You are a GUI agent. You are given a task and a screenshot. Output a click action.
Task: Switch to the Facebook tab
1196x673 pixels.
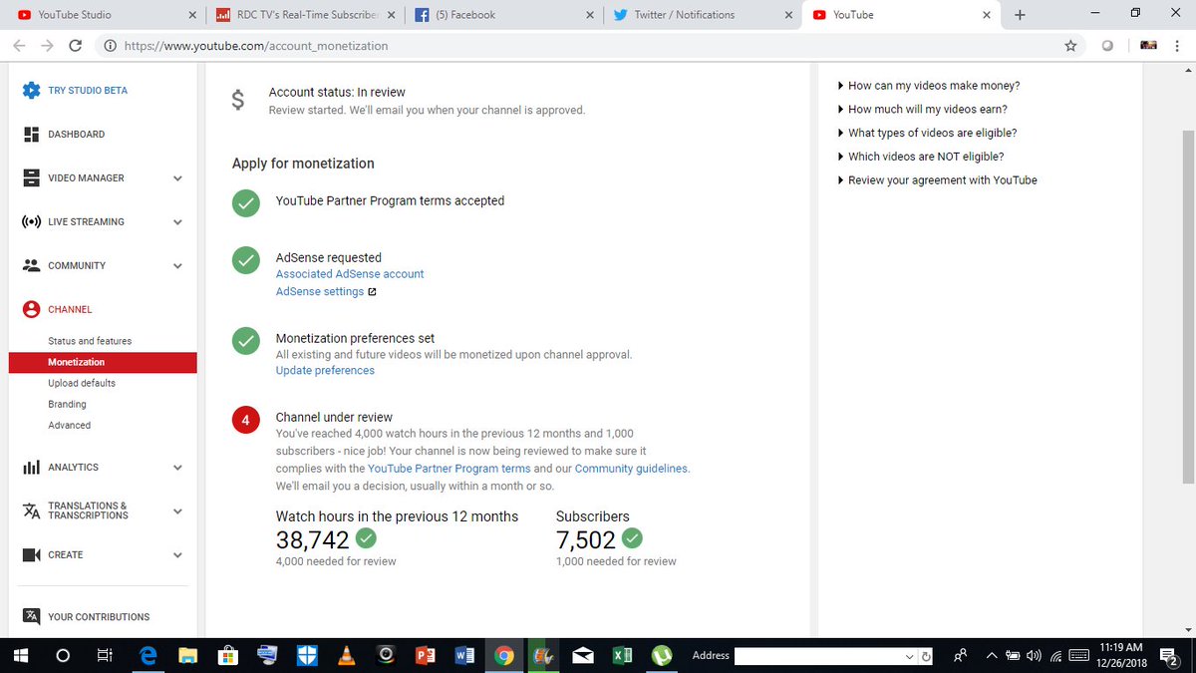point(503,15)
